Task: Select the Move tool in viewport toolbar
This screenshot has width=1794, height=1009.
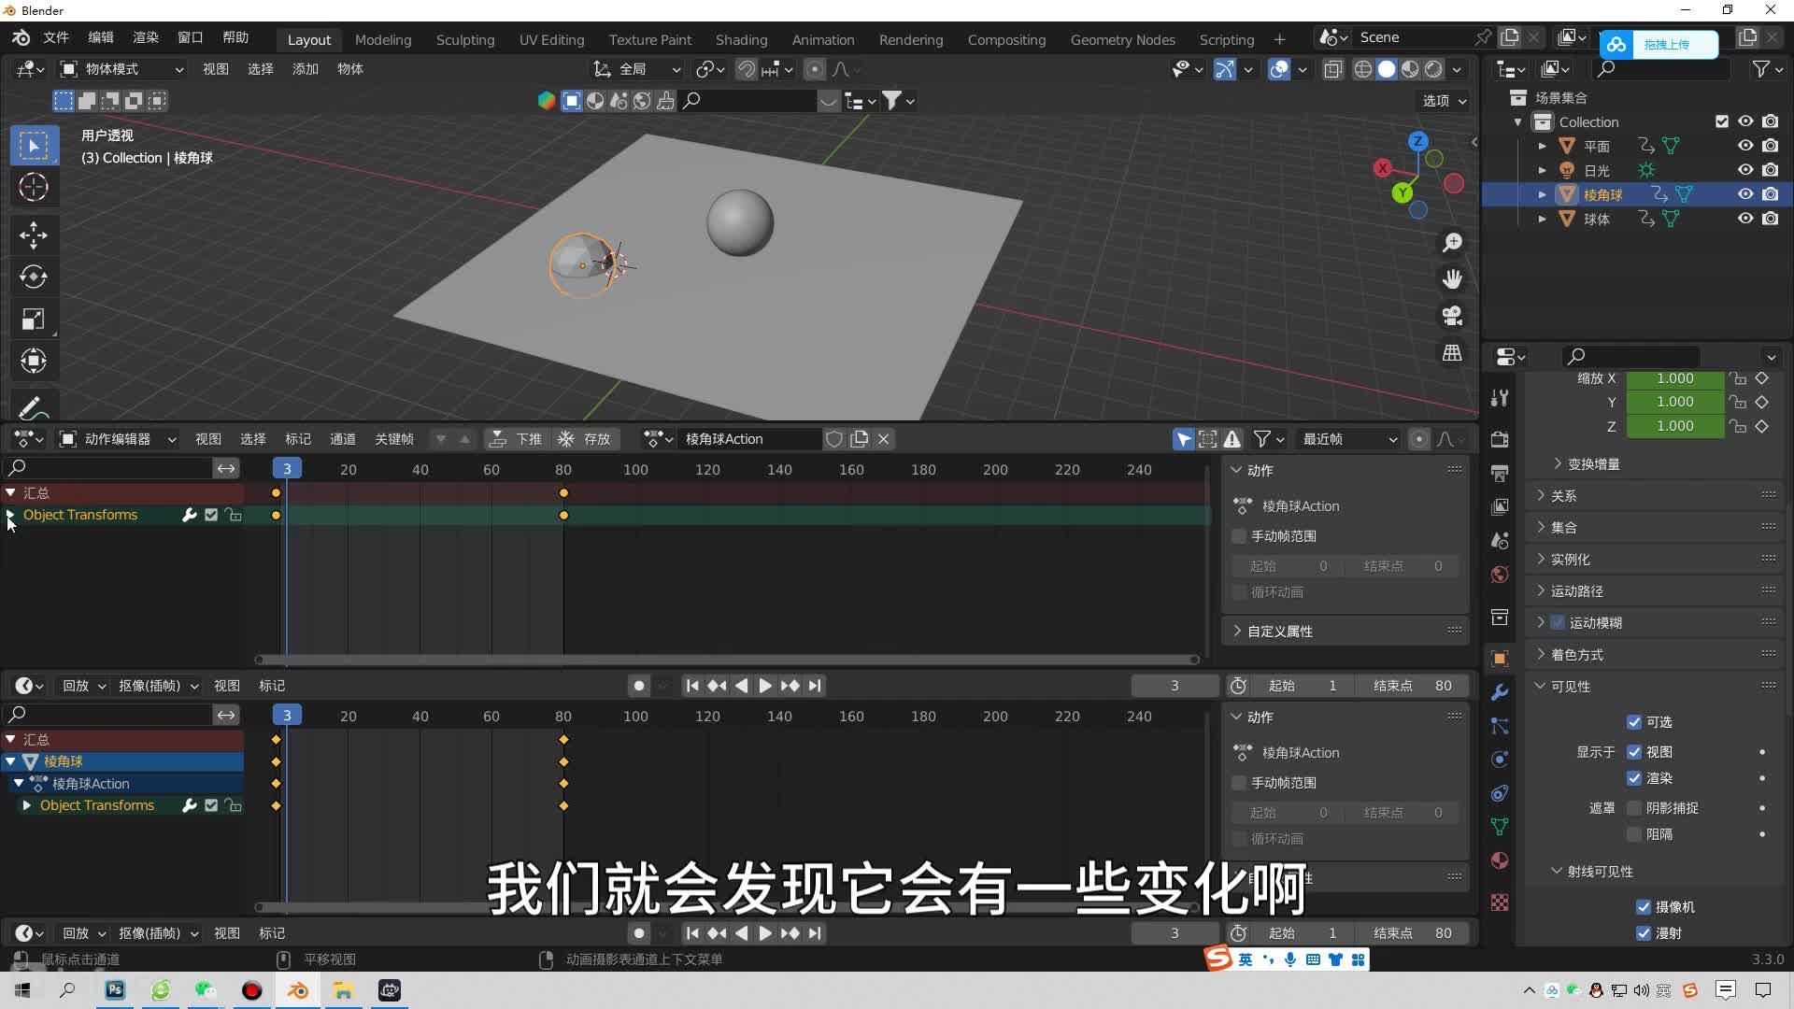Action: (x=34, y=234)
